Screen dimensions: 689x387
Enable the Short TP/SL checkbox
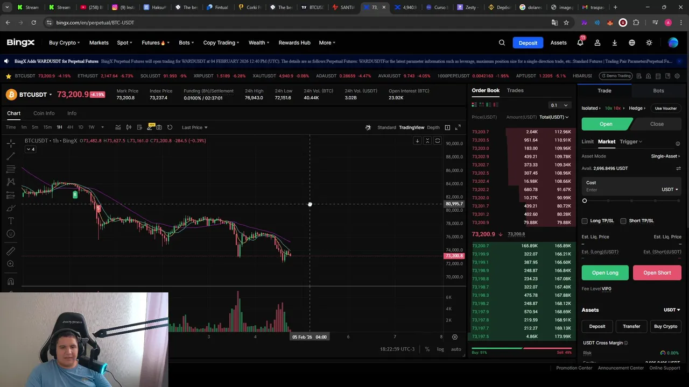[623, 221]
